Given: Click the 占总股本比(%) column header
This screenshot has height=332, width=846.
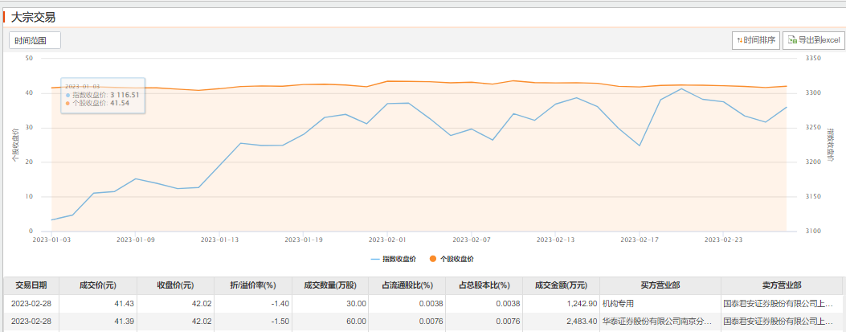Looking at the screenshot, I should [484, 285].
